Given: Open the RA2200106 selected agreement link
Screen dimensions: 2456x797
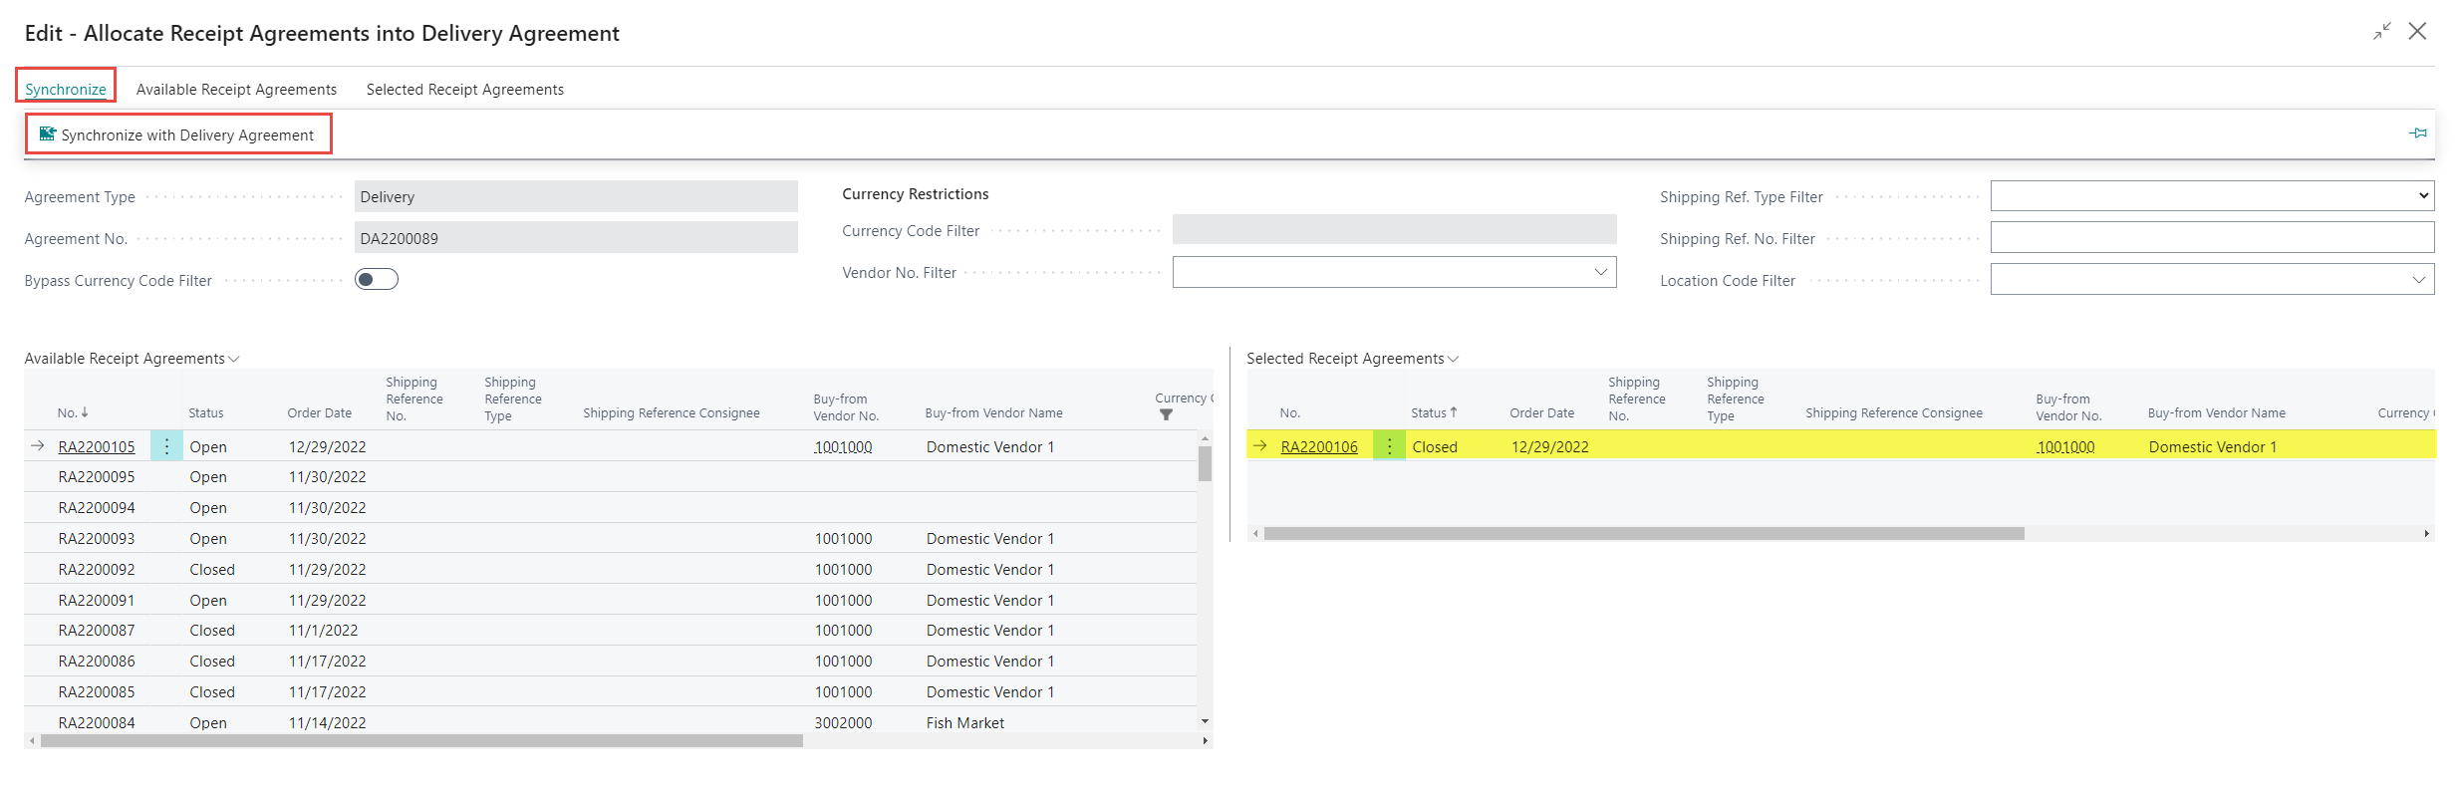Looking at the screenshot, I should click(1318, 447).
